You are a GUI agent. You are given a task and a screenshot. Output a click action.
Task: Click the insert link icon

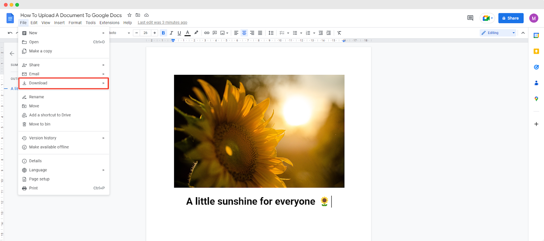pyautogui.click(x=207, y=33)
